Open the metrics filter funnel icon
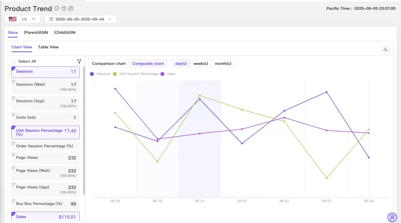The height and width of the screenshot is (223, 401). click(x=79, y=61)
